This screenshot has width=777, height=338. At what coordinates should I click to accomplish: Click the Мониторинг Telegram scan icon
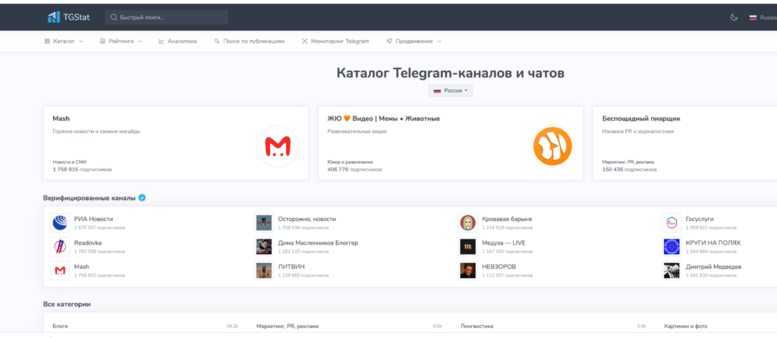305,41
